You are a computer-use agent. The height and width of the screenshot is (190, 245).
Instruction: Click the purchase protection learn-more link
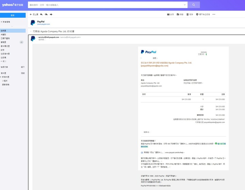click(x=222, y=144)
